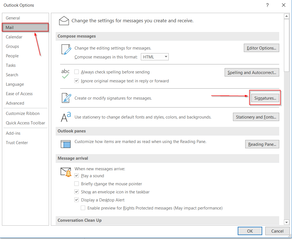Open the Tasks options category
This screenshot has width=292, height=239.
[x=26, y=65]
